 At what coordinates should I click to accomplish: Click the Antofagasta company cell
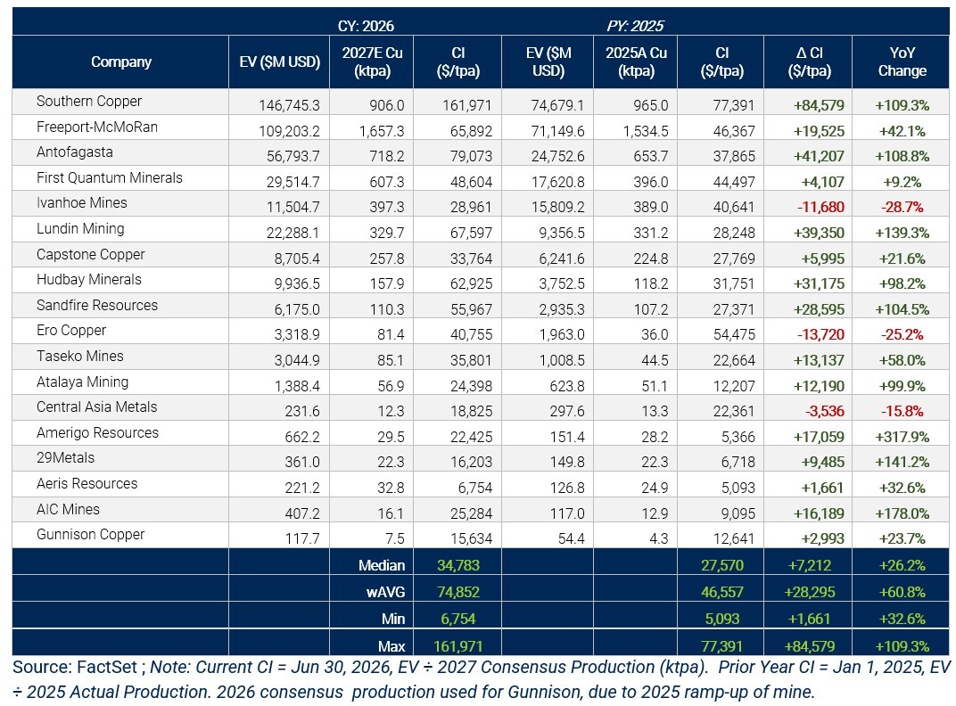pos(74,152)
